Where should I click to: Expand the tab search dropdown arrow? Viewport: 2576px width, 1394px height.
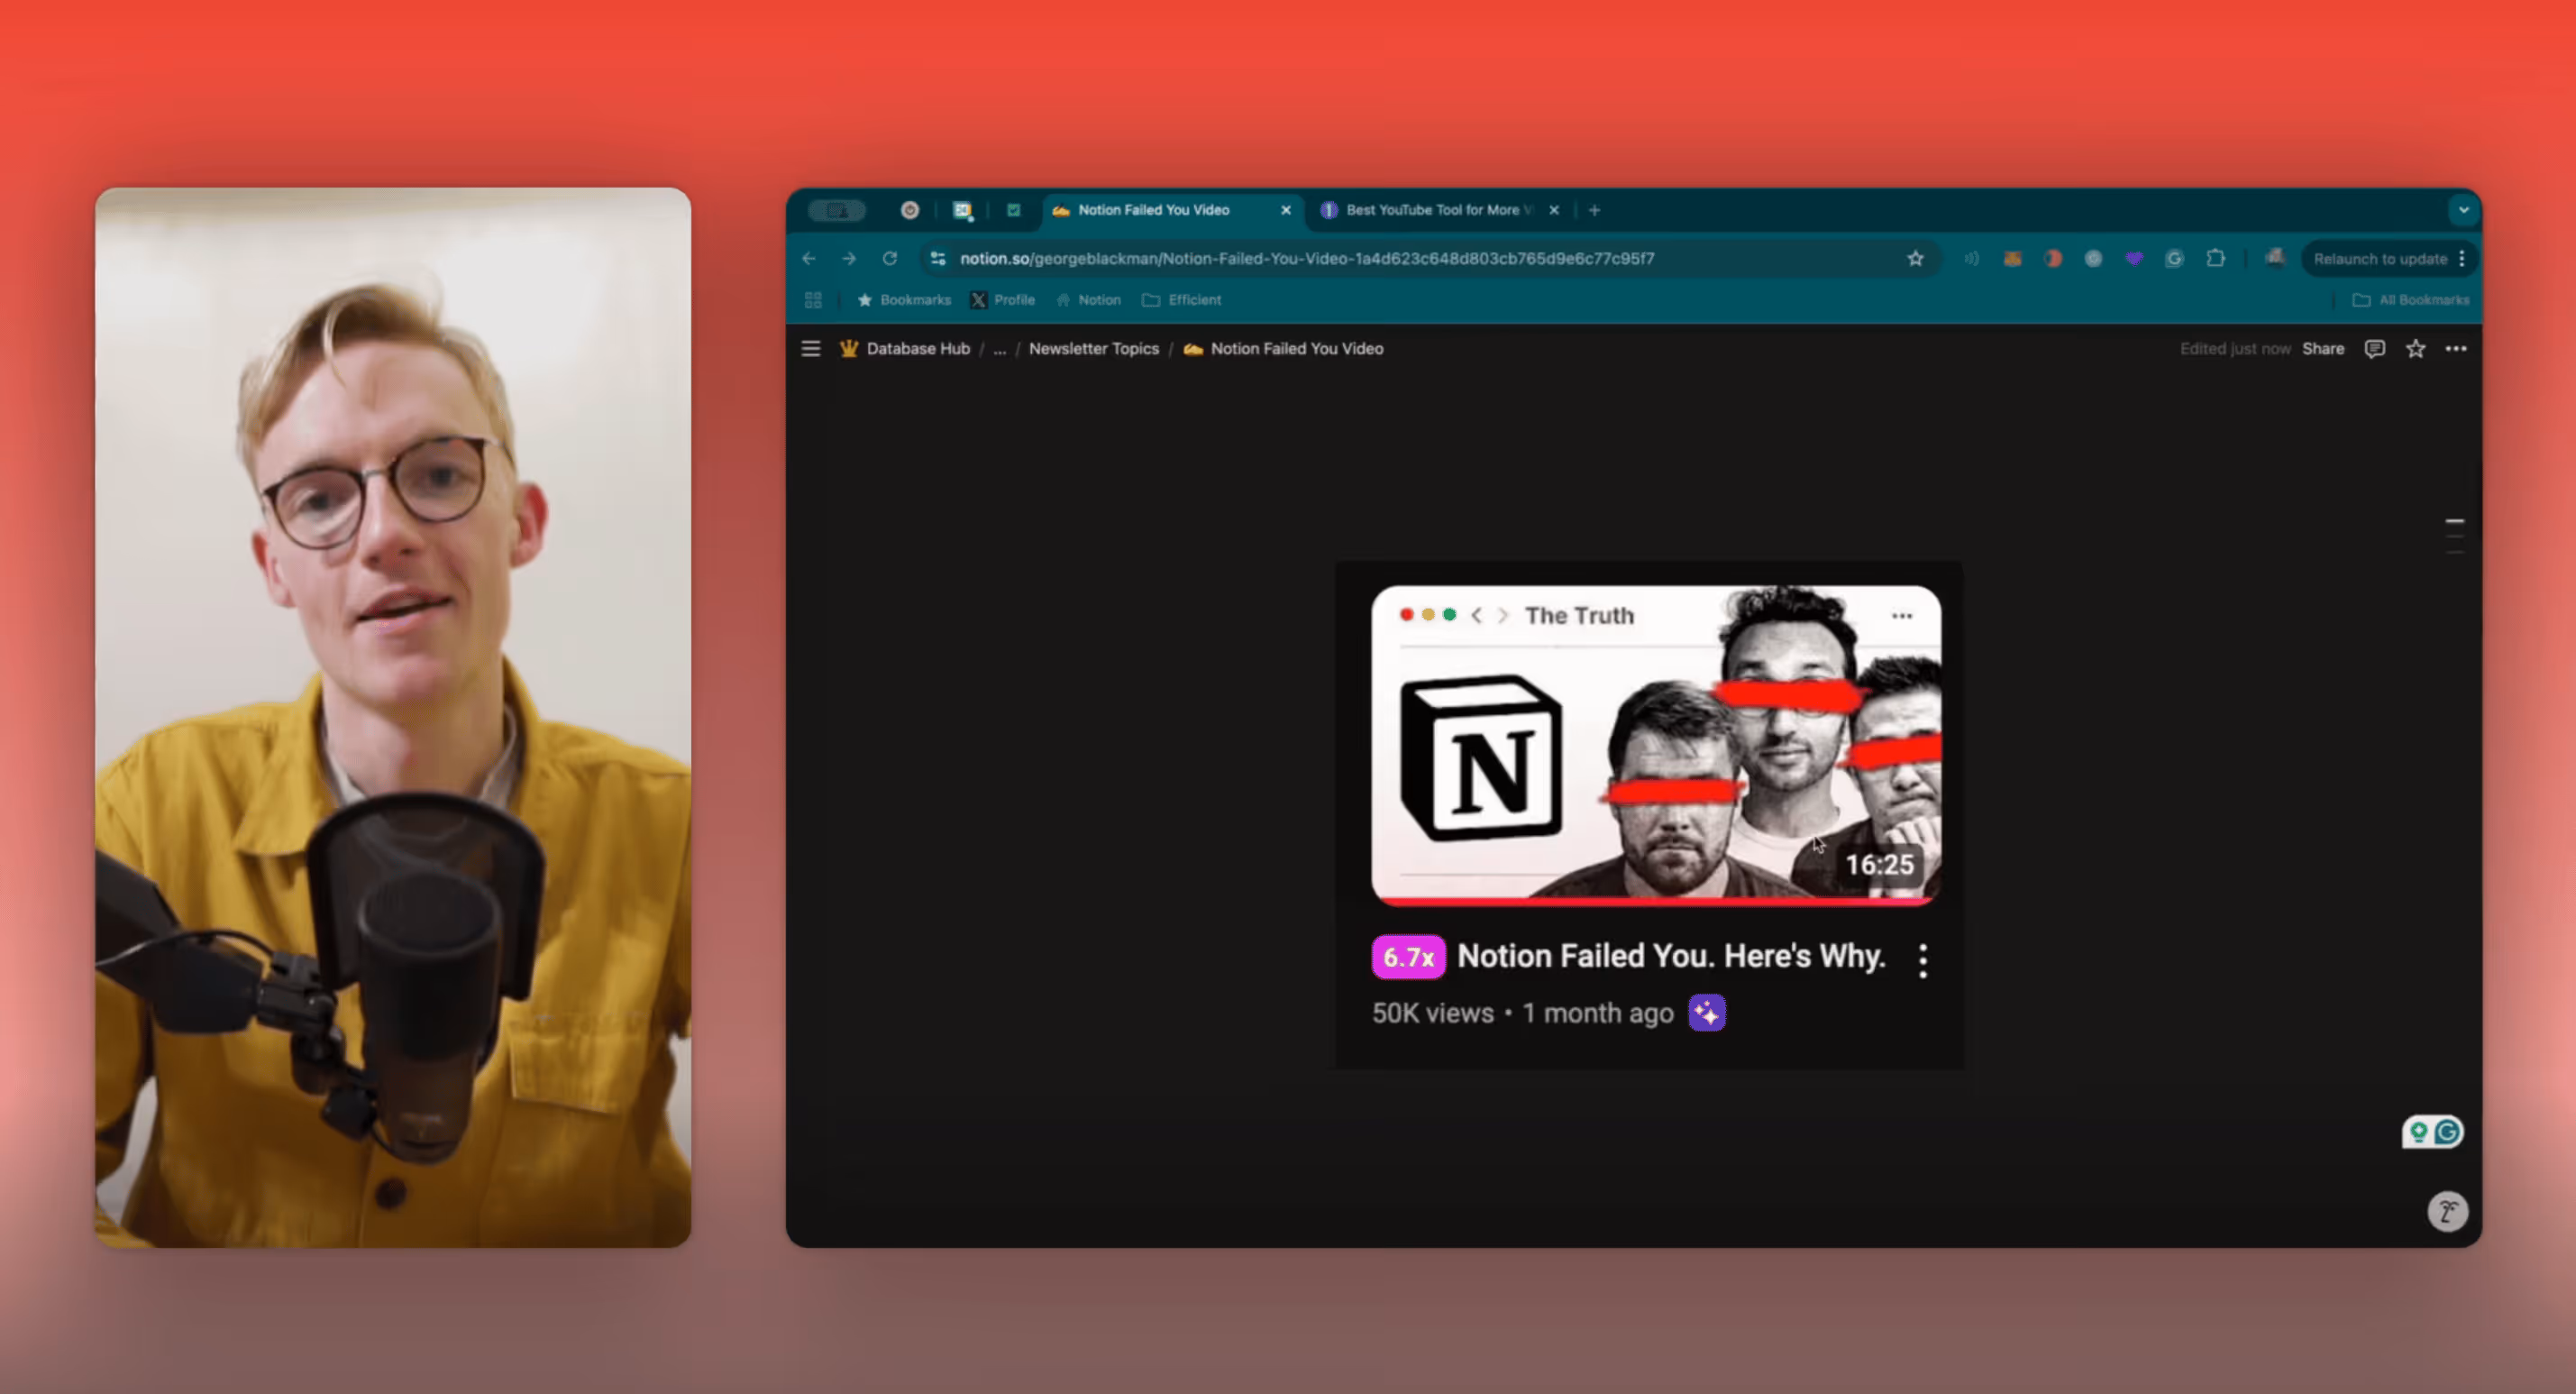click(x=2463, y=210)
